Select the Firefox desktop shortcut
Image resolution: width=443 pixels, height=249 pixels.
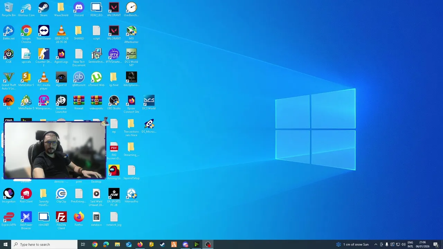coord(79,219)
